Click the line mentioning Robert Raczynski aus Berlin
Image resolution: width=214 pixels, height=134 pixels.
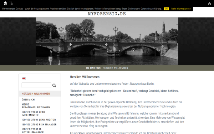pyautogui.click(x=112, y=84)
